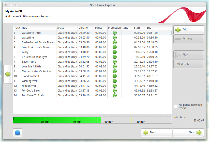209x142 pixels.
Task: Click the End column header
Action: pyautogui.click(x=159, y=28)
